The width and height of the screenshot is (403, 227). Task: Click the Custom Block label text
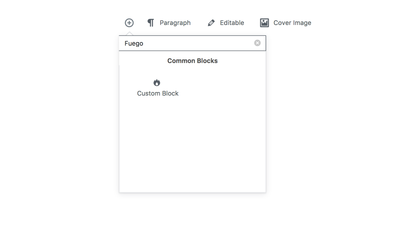157,93
